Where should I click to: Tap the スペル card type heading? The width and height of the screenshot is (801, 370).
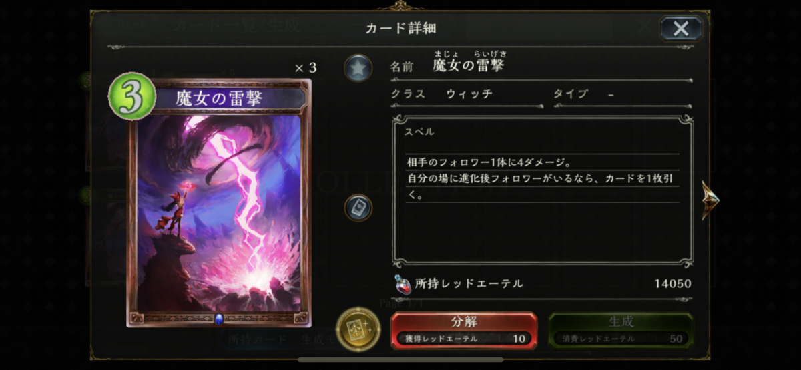click(419, 132)
